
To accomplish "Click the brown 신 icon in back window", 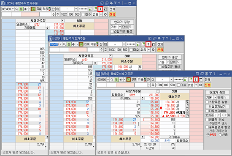I will coord(33,9).
